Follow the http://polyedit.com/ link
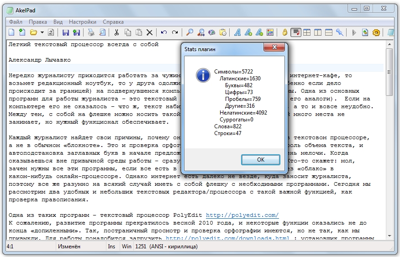400x257 pixels. pyautogui.click(x=242, y=215)
